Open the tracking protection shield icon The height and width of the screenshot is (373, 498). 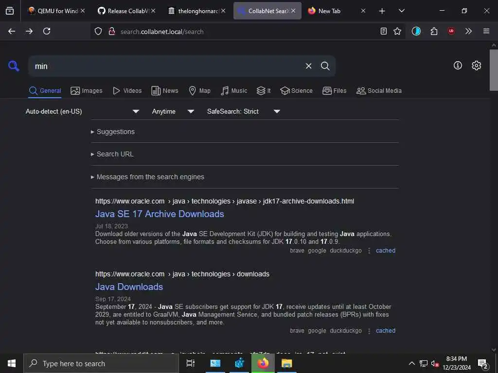[98, 32]
